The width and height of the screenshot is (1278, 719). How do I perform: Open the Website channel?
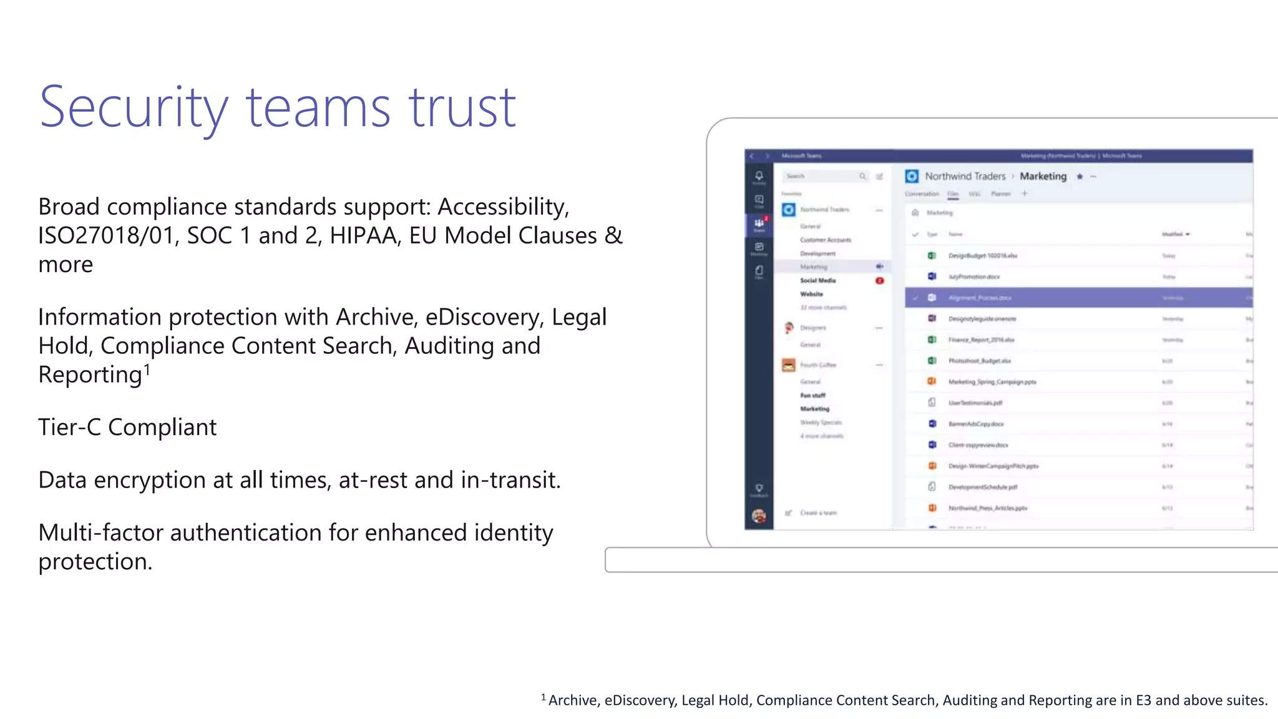pos(811,295)
